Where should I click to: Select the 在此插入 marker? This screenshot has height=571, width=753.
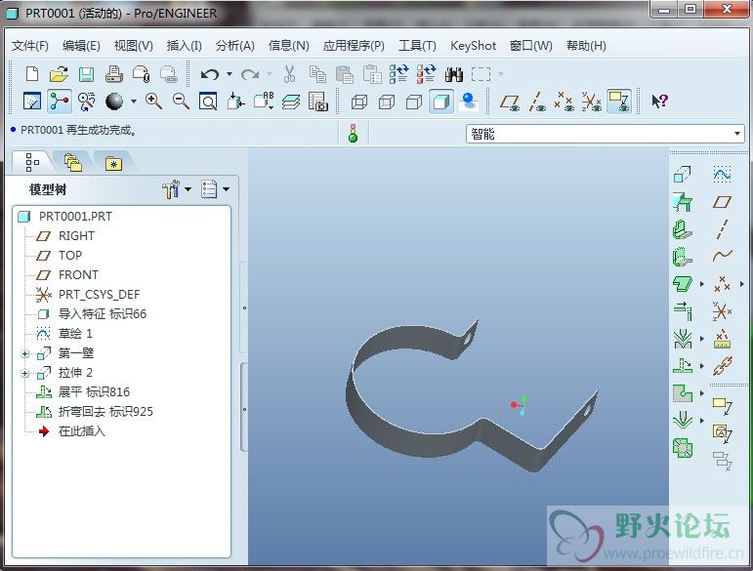coord(82,431)
